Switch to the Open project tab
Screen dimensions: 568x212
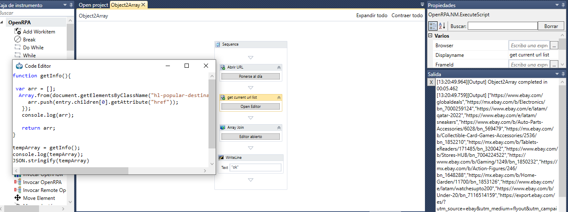(94, 5)
